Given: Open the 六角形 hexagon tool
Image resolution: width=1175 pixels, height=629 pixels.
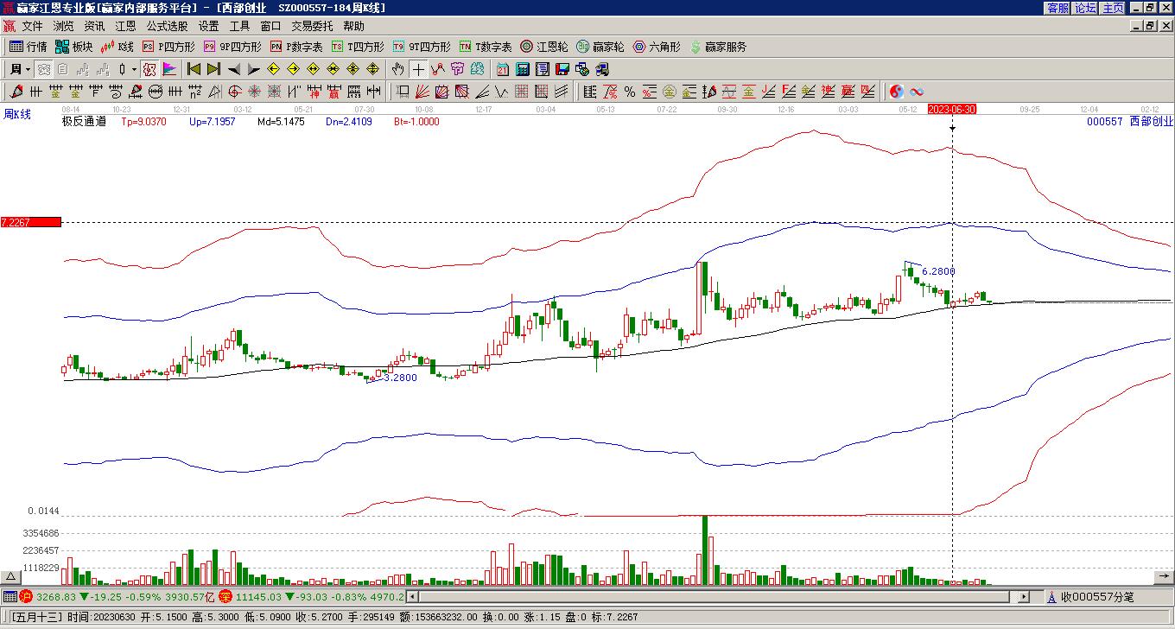Looking at the screenshot, I should 657,47.
